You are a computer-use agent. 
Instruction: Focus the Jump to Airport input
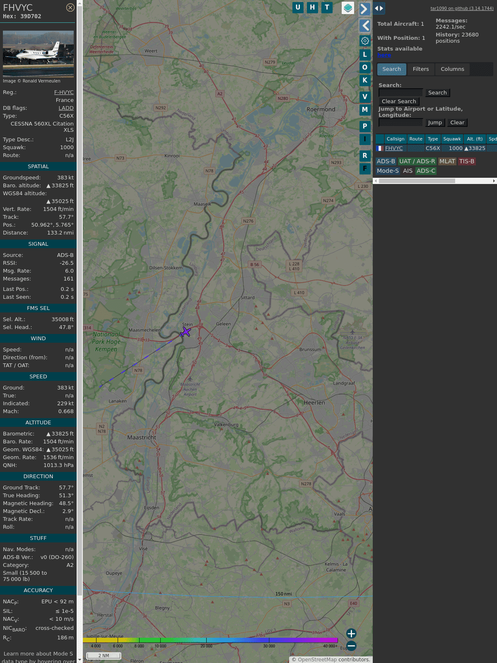[400, 123]
